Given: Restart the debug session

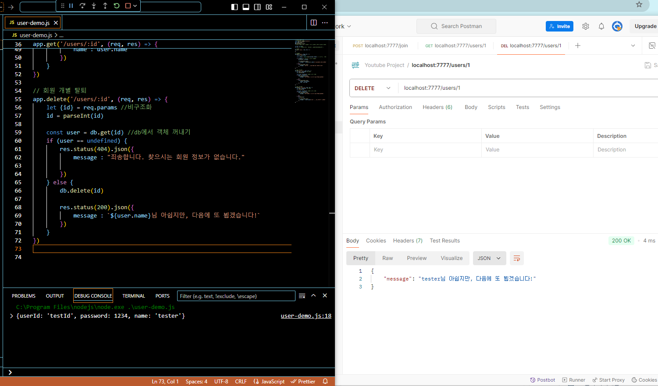Looking at the screenshot, I should point(117,6).
